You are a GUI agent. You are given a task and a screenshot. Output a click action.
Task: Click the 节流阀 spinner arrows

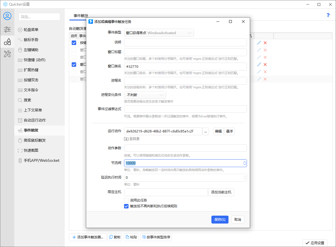(244, 163)
